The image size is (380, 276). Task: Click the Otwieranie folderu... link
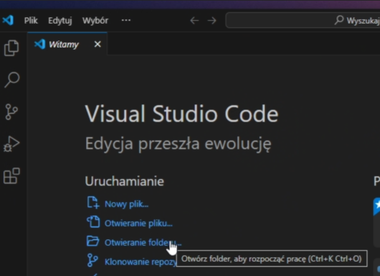pyautogui.click(x=143, y=242)
